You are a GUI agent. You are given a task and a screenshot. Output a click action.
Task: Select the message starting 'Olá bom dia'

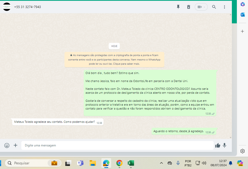[150, 93]
